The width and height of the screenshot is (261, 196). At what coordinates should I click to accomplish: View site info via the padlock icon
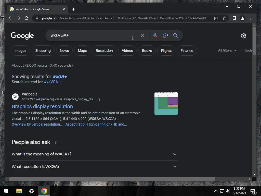pyautogui.click(x=37, y=18)
